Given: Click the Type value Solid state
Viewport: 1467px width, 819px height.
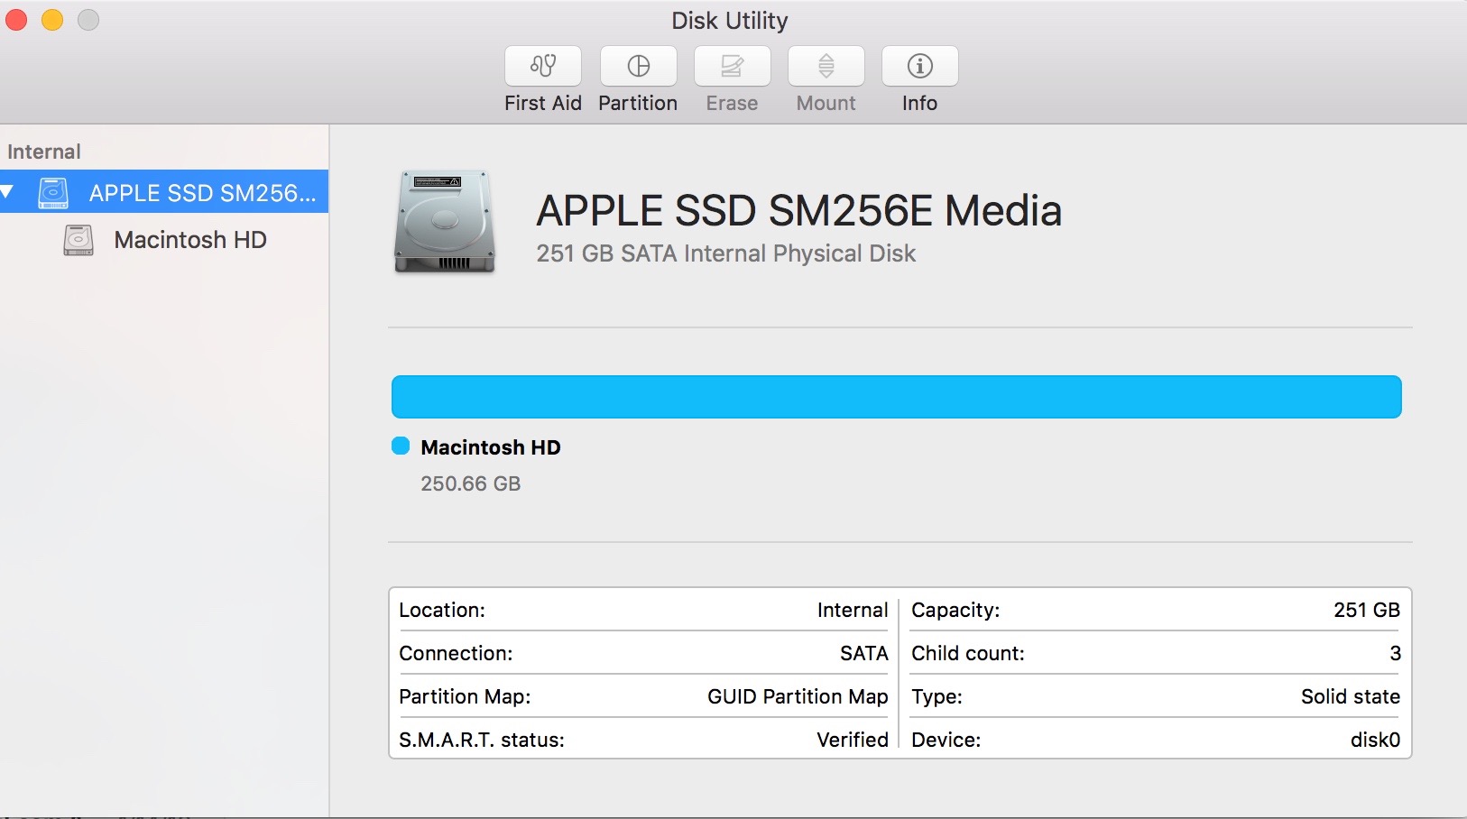Looking at the screenshot, I should 1351,697.
